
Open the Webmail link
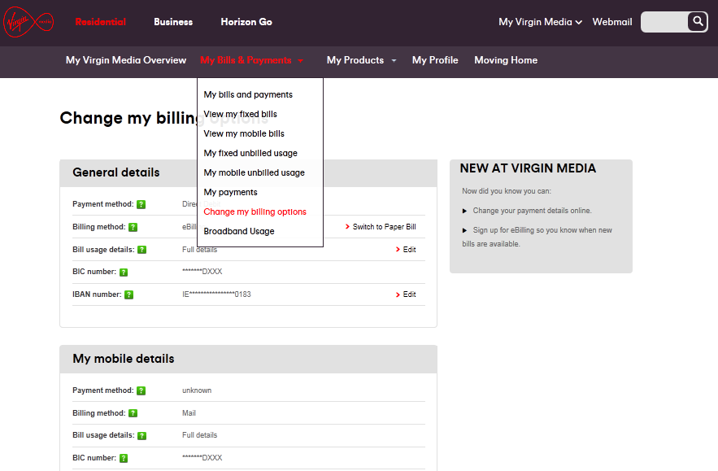612,22
